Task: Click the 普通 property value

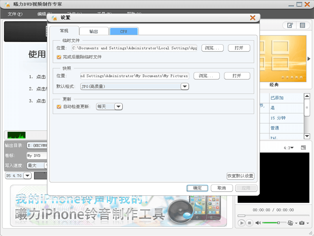Action: point(287,128)
